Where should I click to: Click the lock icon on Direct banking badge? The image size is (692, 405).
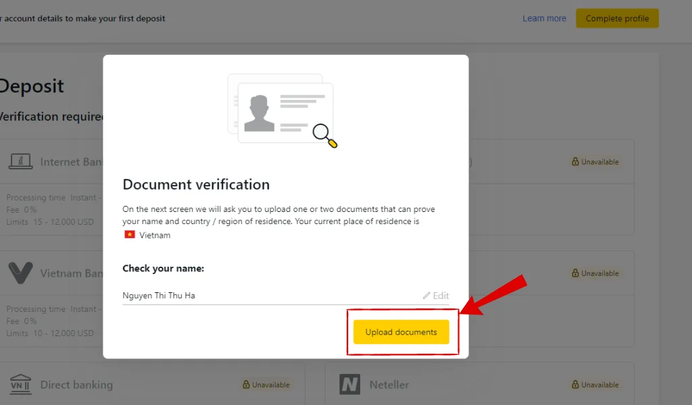coord(246,384)
